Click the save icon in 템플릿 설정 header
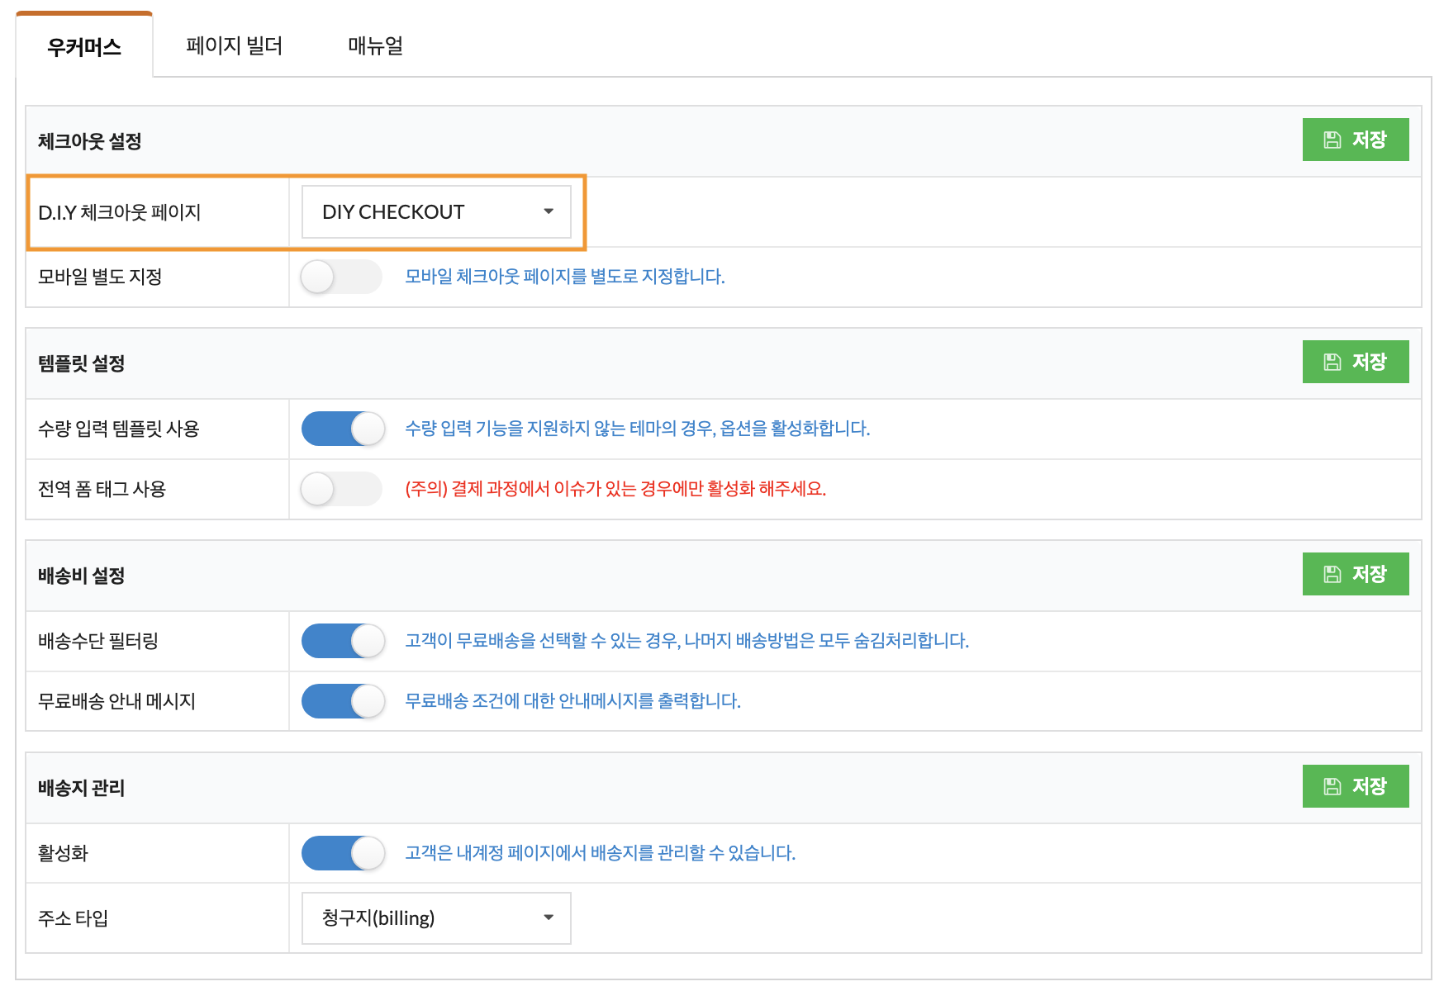Screen dimensions: 1444x991 point(1332,363)
